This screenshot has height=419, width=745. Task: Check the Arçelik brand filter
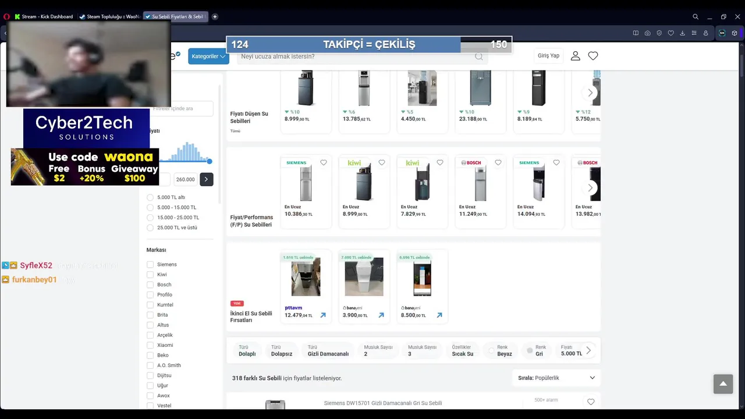tap(150, 335)
